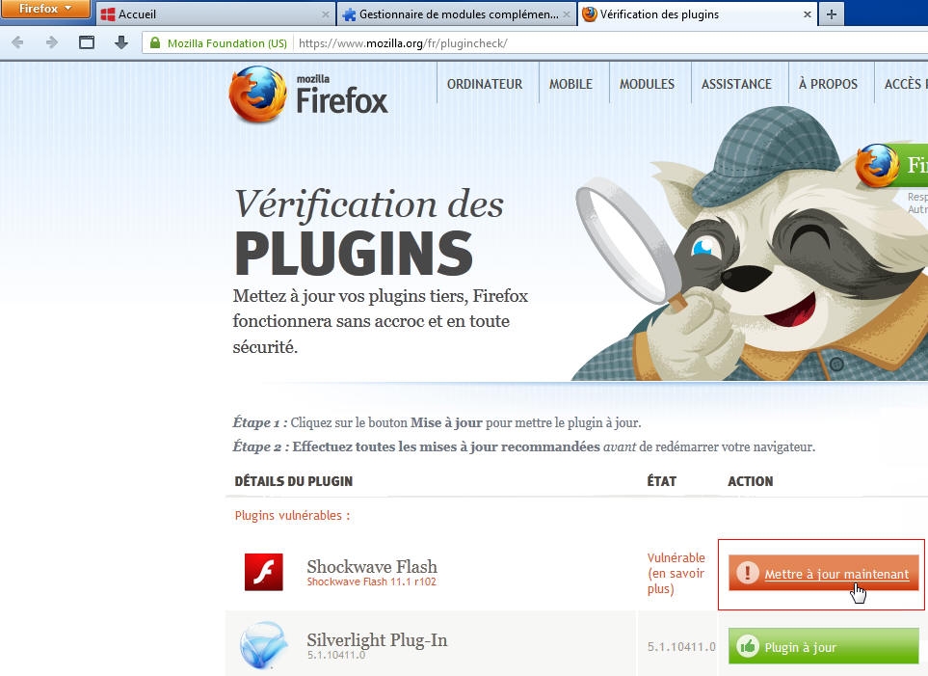Close the Accueil tab

(326, 14)
